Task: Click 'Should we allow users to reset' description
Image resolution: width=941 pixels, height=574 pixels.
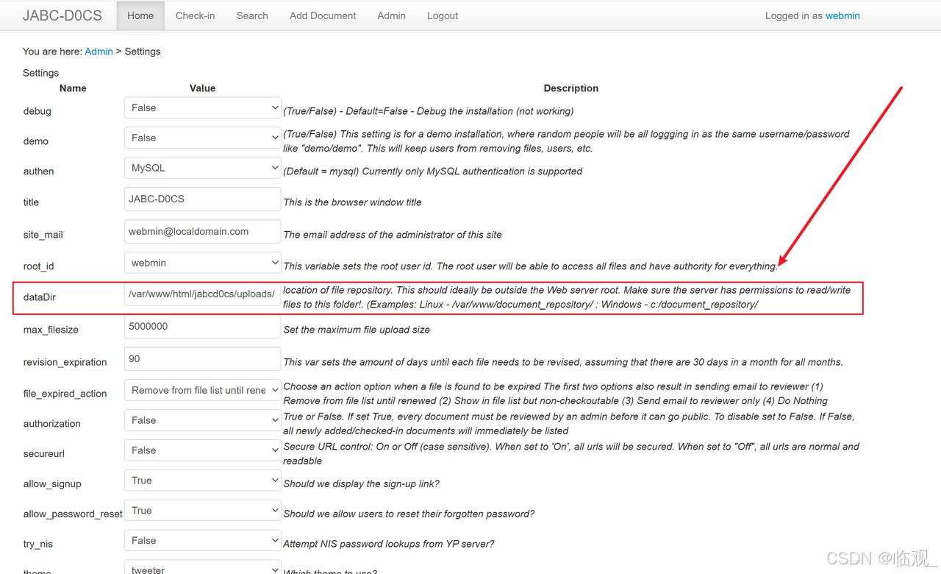Action: [409, 514]
